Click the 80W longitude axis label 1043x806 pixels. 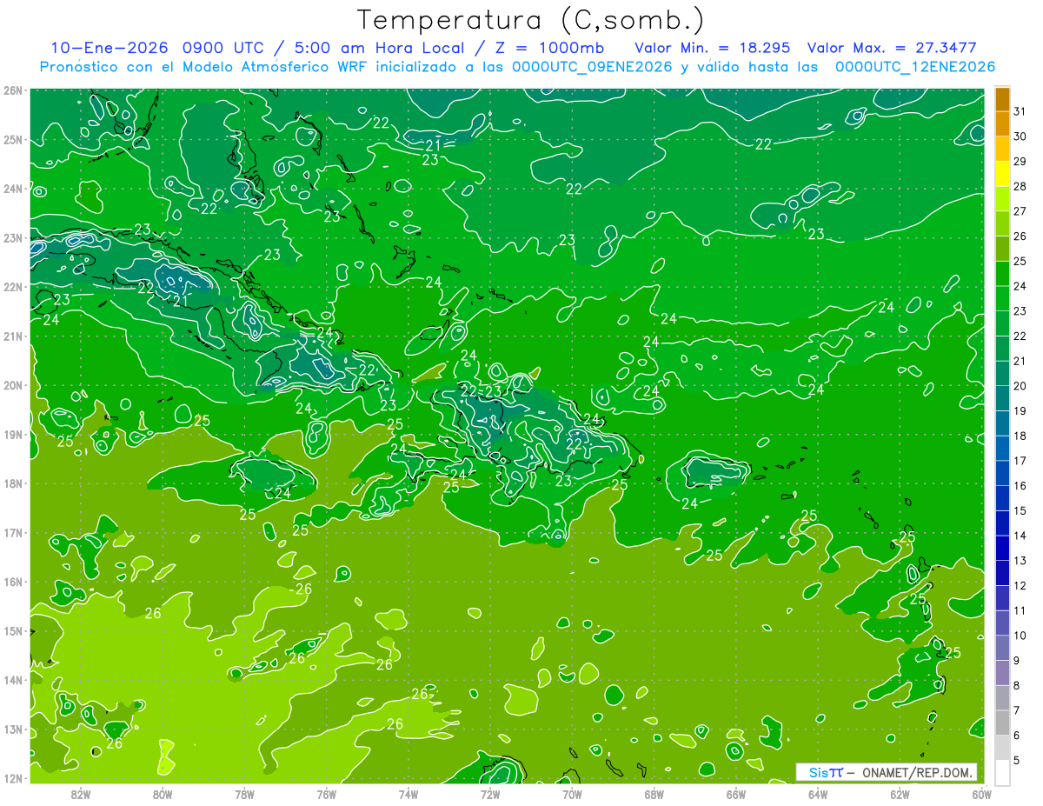(163, 794)
